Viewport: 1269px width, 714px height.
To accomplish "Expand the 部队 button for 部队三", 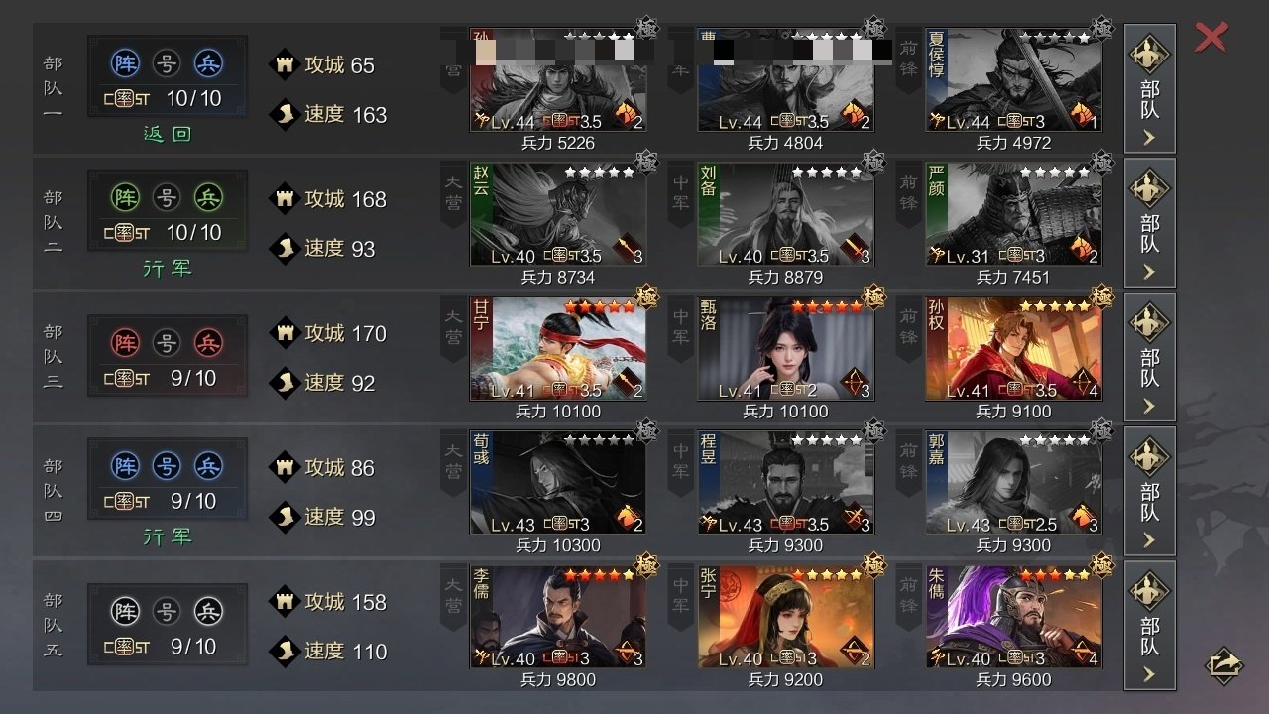I will (x=1150, y=356).
